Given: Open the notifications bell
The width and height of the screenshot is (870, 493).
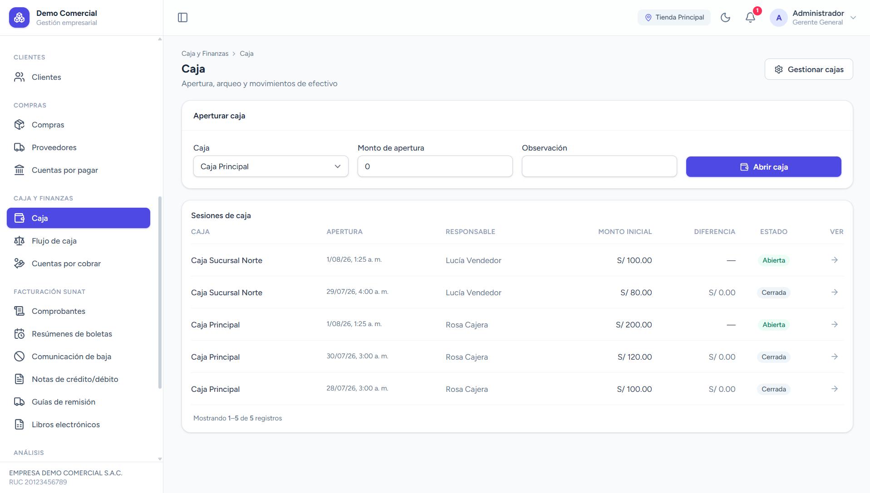Looking at the screenshot, I should click(750, 18).
